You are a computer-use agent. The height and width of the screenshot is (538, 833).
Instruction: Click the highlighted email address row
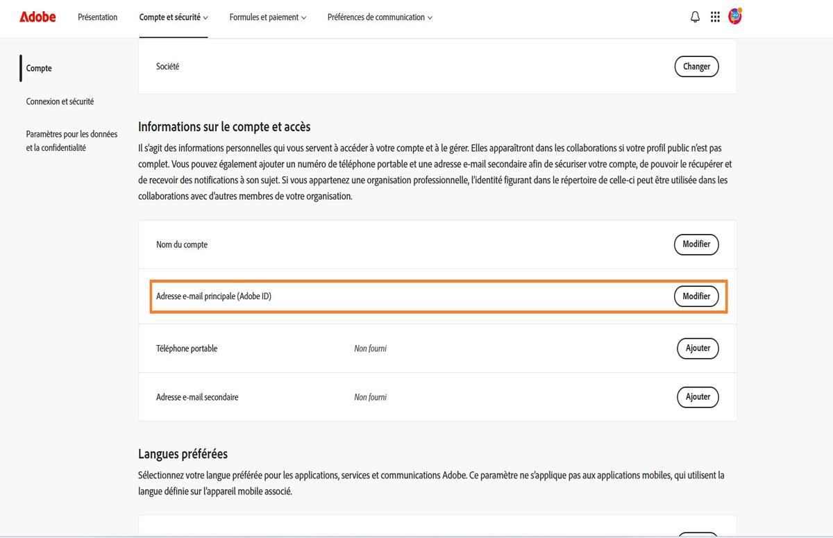[437, 296]
